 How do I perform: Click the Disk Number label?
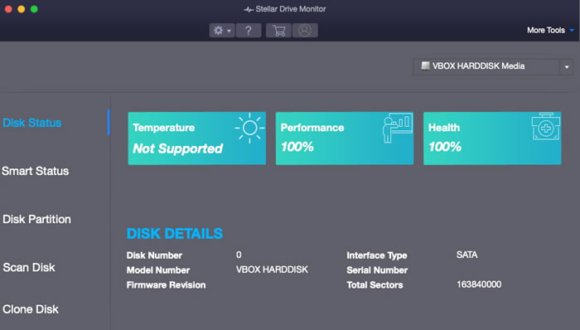[x=154, y=255]
